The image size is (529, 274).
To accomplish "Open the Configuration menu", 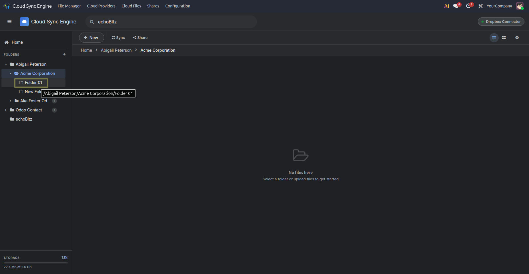I will [178, 6].
